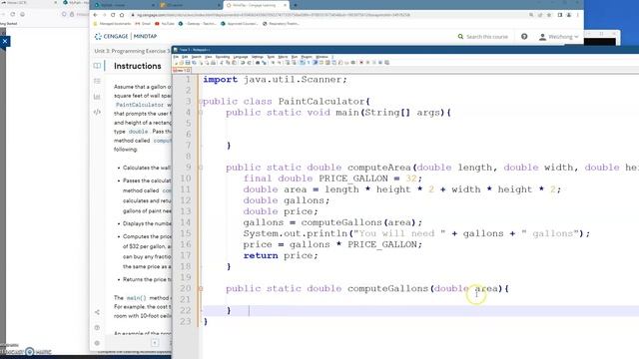Screen dimensions: 639x359
Task: Click the Playback Macro icon in Notepad++
Action: point(374,62)
